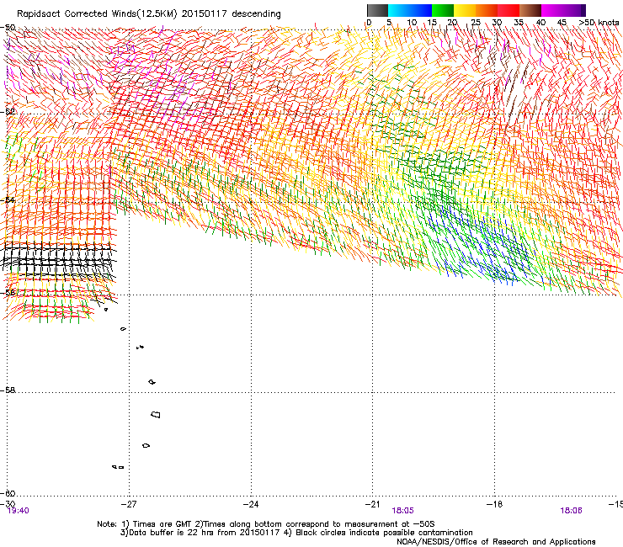Click the word 'descending' in the title
Screen dimensions: 623x547
[x=256, y=14]
